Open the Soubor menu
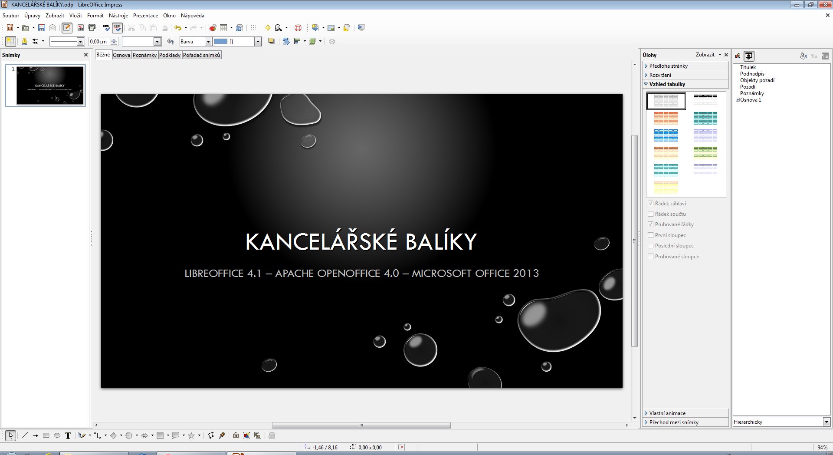 [x=11, y=16]
